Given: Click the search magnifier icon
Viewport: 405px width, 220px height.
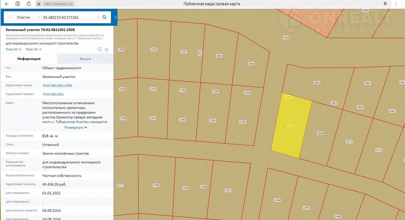Looking at the screenshot, I should pyautogui.click(x=104, y=17).
